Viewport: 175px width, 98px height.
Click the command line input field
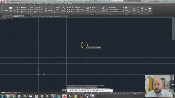(90, 91)
